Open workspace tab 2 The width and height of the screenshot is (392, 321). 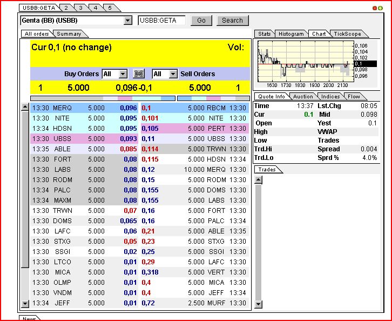click(x=66, y=8)
